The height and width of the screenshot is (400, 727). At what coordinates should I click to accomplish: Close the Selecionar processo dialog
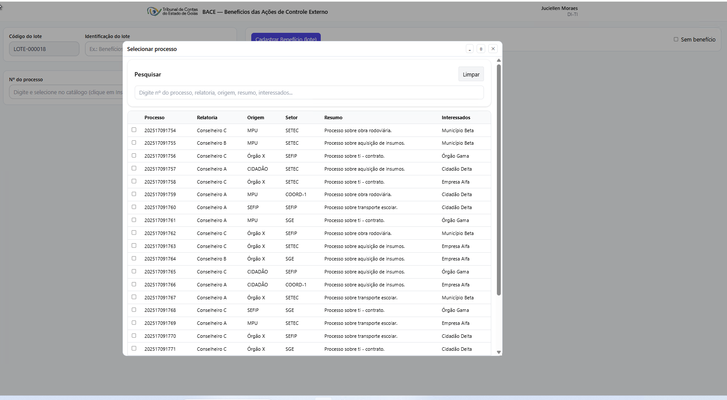coord(493,49)
